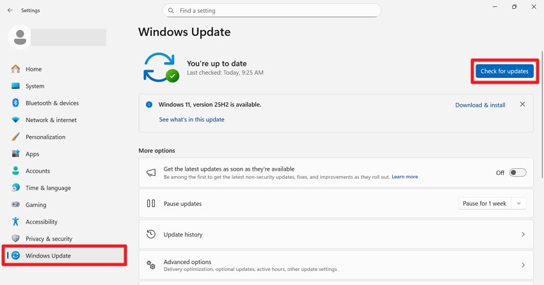544x285 pixels.
Task: Open the Pause for 1 week dropdown arrow
Action: click(x=518, y=203)
